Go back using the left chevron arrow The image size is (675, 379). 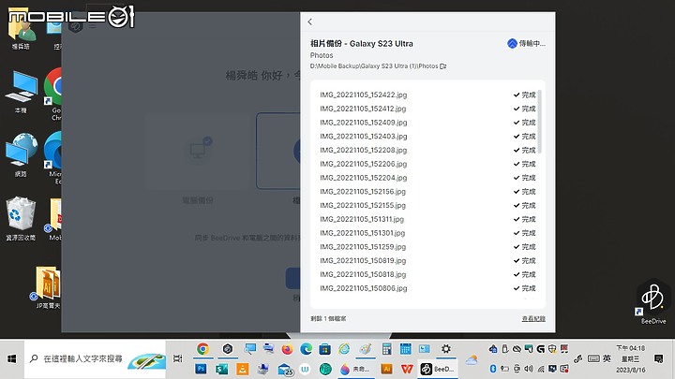[310, 22]
